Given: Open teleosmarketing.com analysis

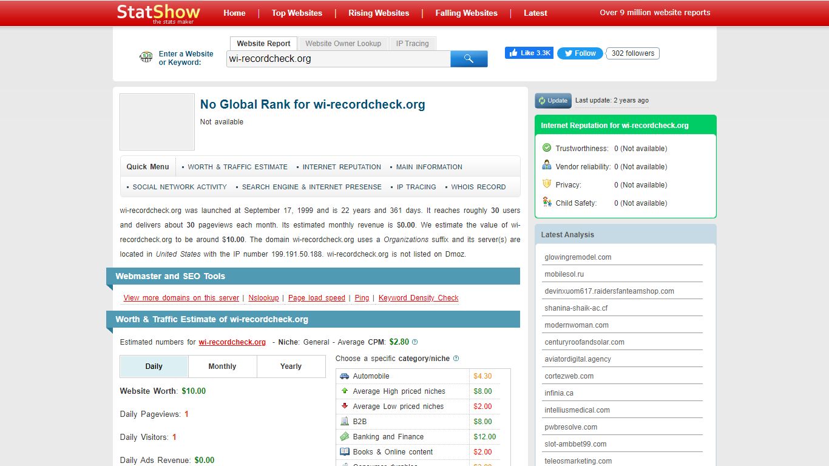Looking at the screenshot, I should coord(578,461).
